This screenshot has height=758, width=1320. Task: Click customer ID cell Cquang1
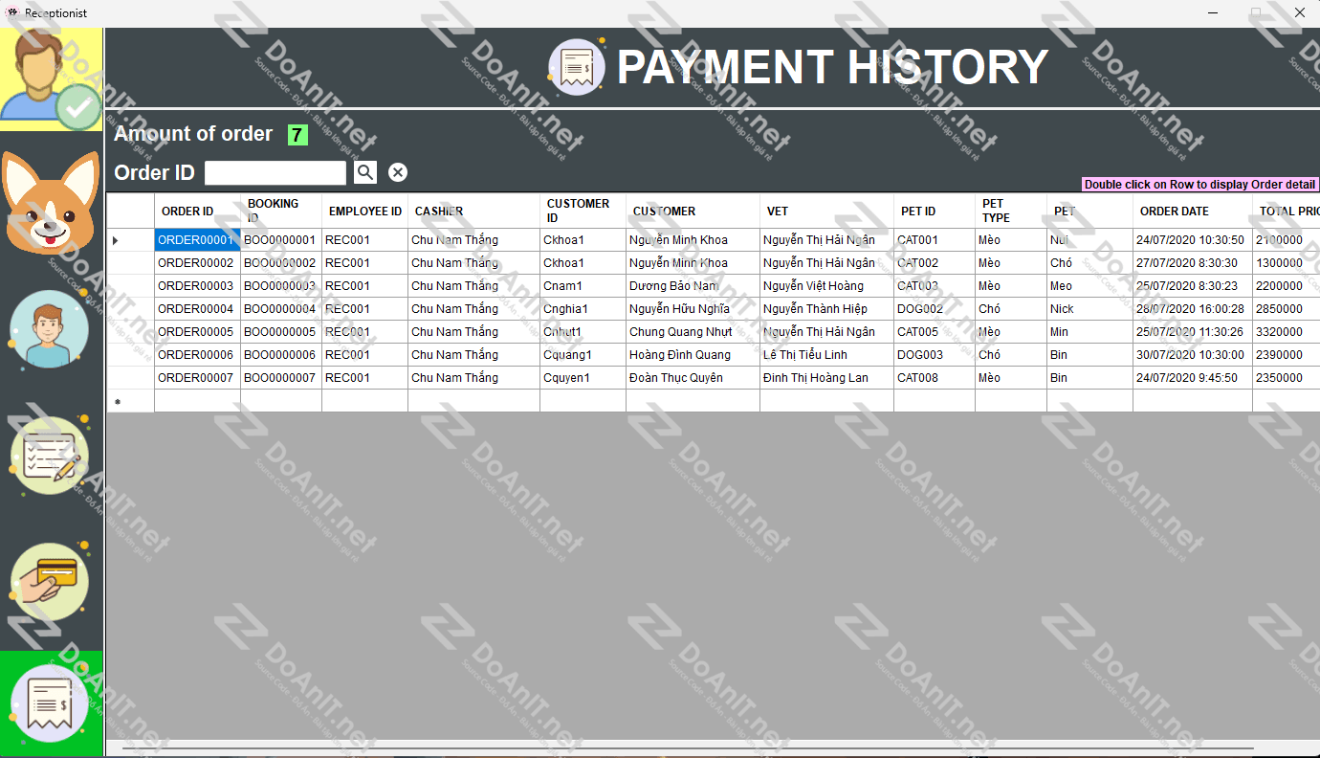tap(583, 355)
